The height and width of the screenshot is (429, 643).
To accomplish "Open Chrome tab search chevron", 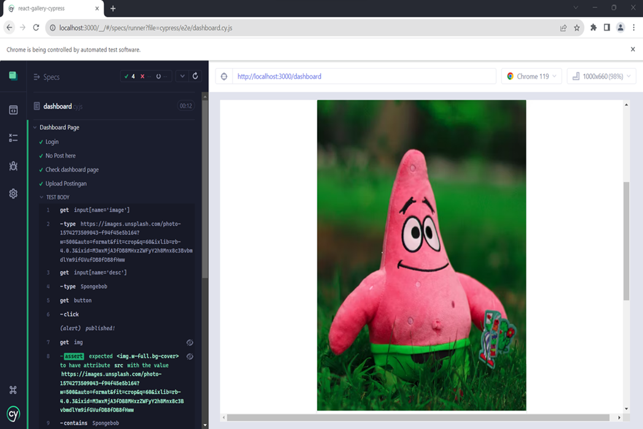I will 576,7.
